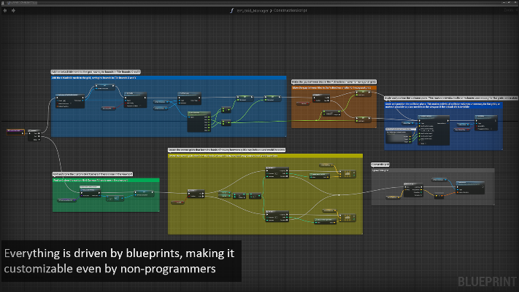Select the purple variable node in the green box
The image size is (519, 292).
(67, 200)
